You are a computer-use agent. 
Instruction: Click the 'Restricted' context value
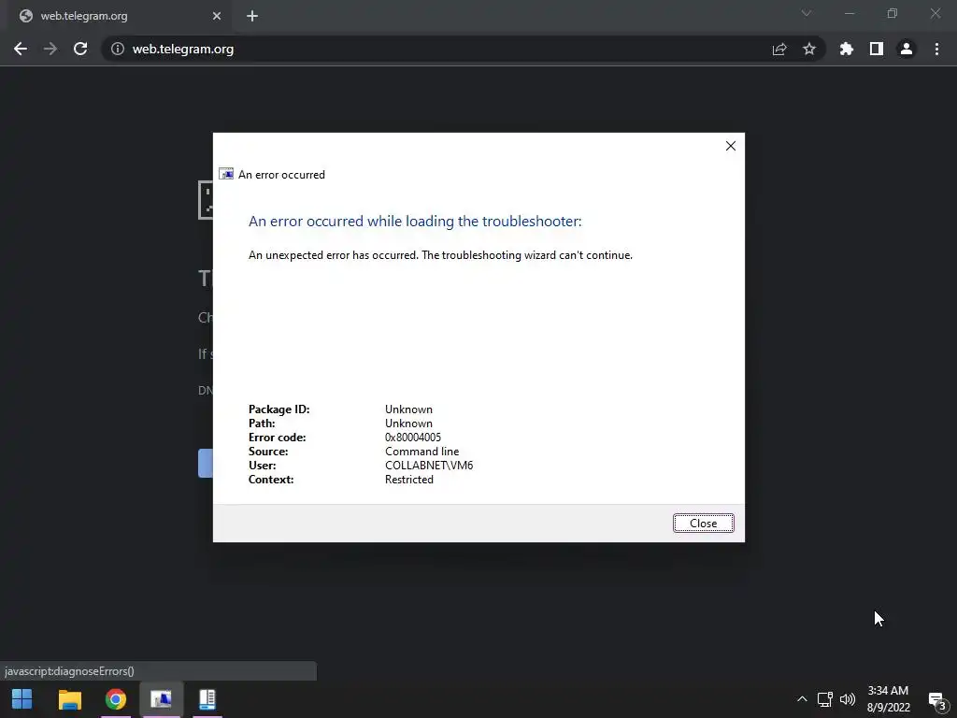409,480
